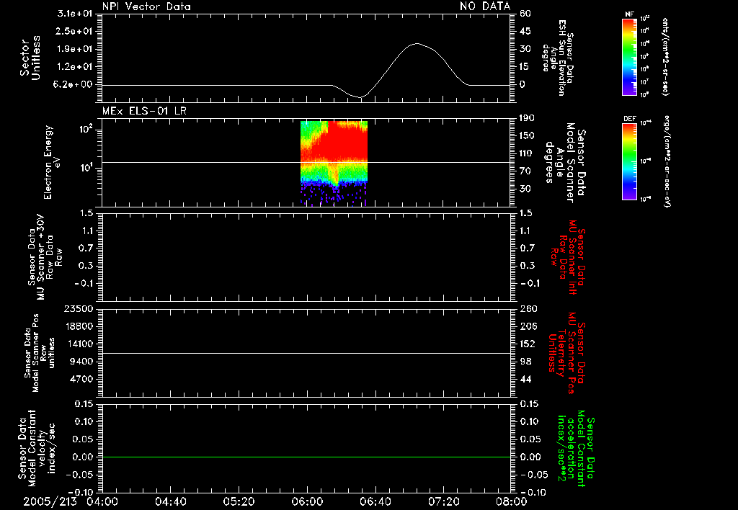Click the "05:20" time axis label
Image resolution: width=738 pixels, height=510 pixels.
click(x=239, y=501)
